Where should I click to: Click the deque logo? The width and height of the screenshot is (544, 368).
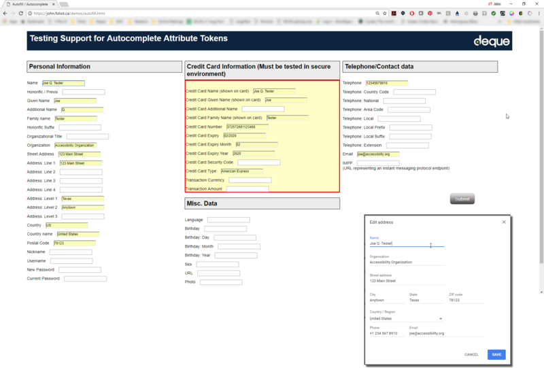point(492,41)
